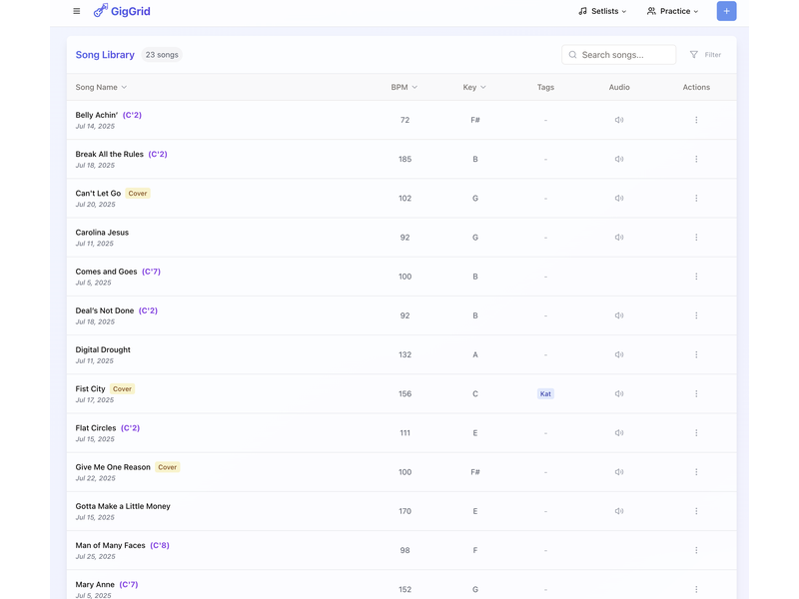This screenshot has height=599, width=799.
Task: Open actions menu for Digital Drought
Action: 696,354
